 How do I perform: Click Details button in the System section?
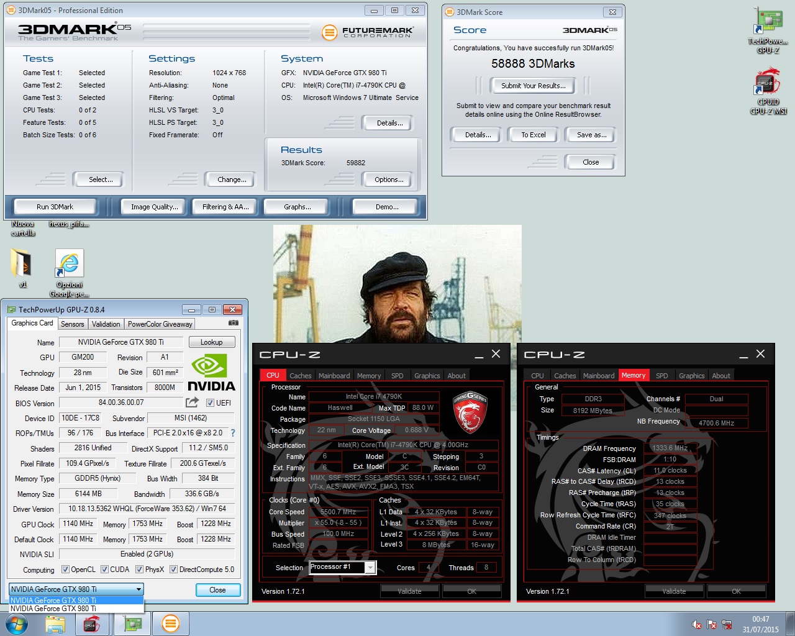click(389, 123)
